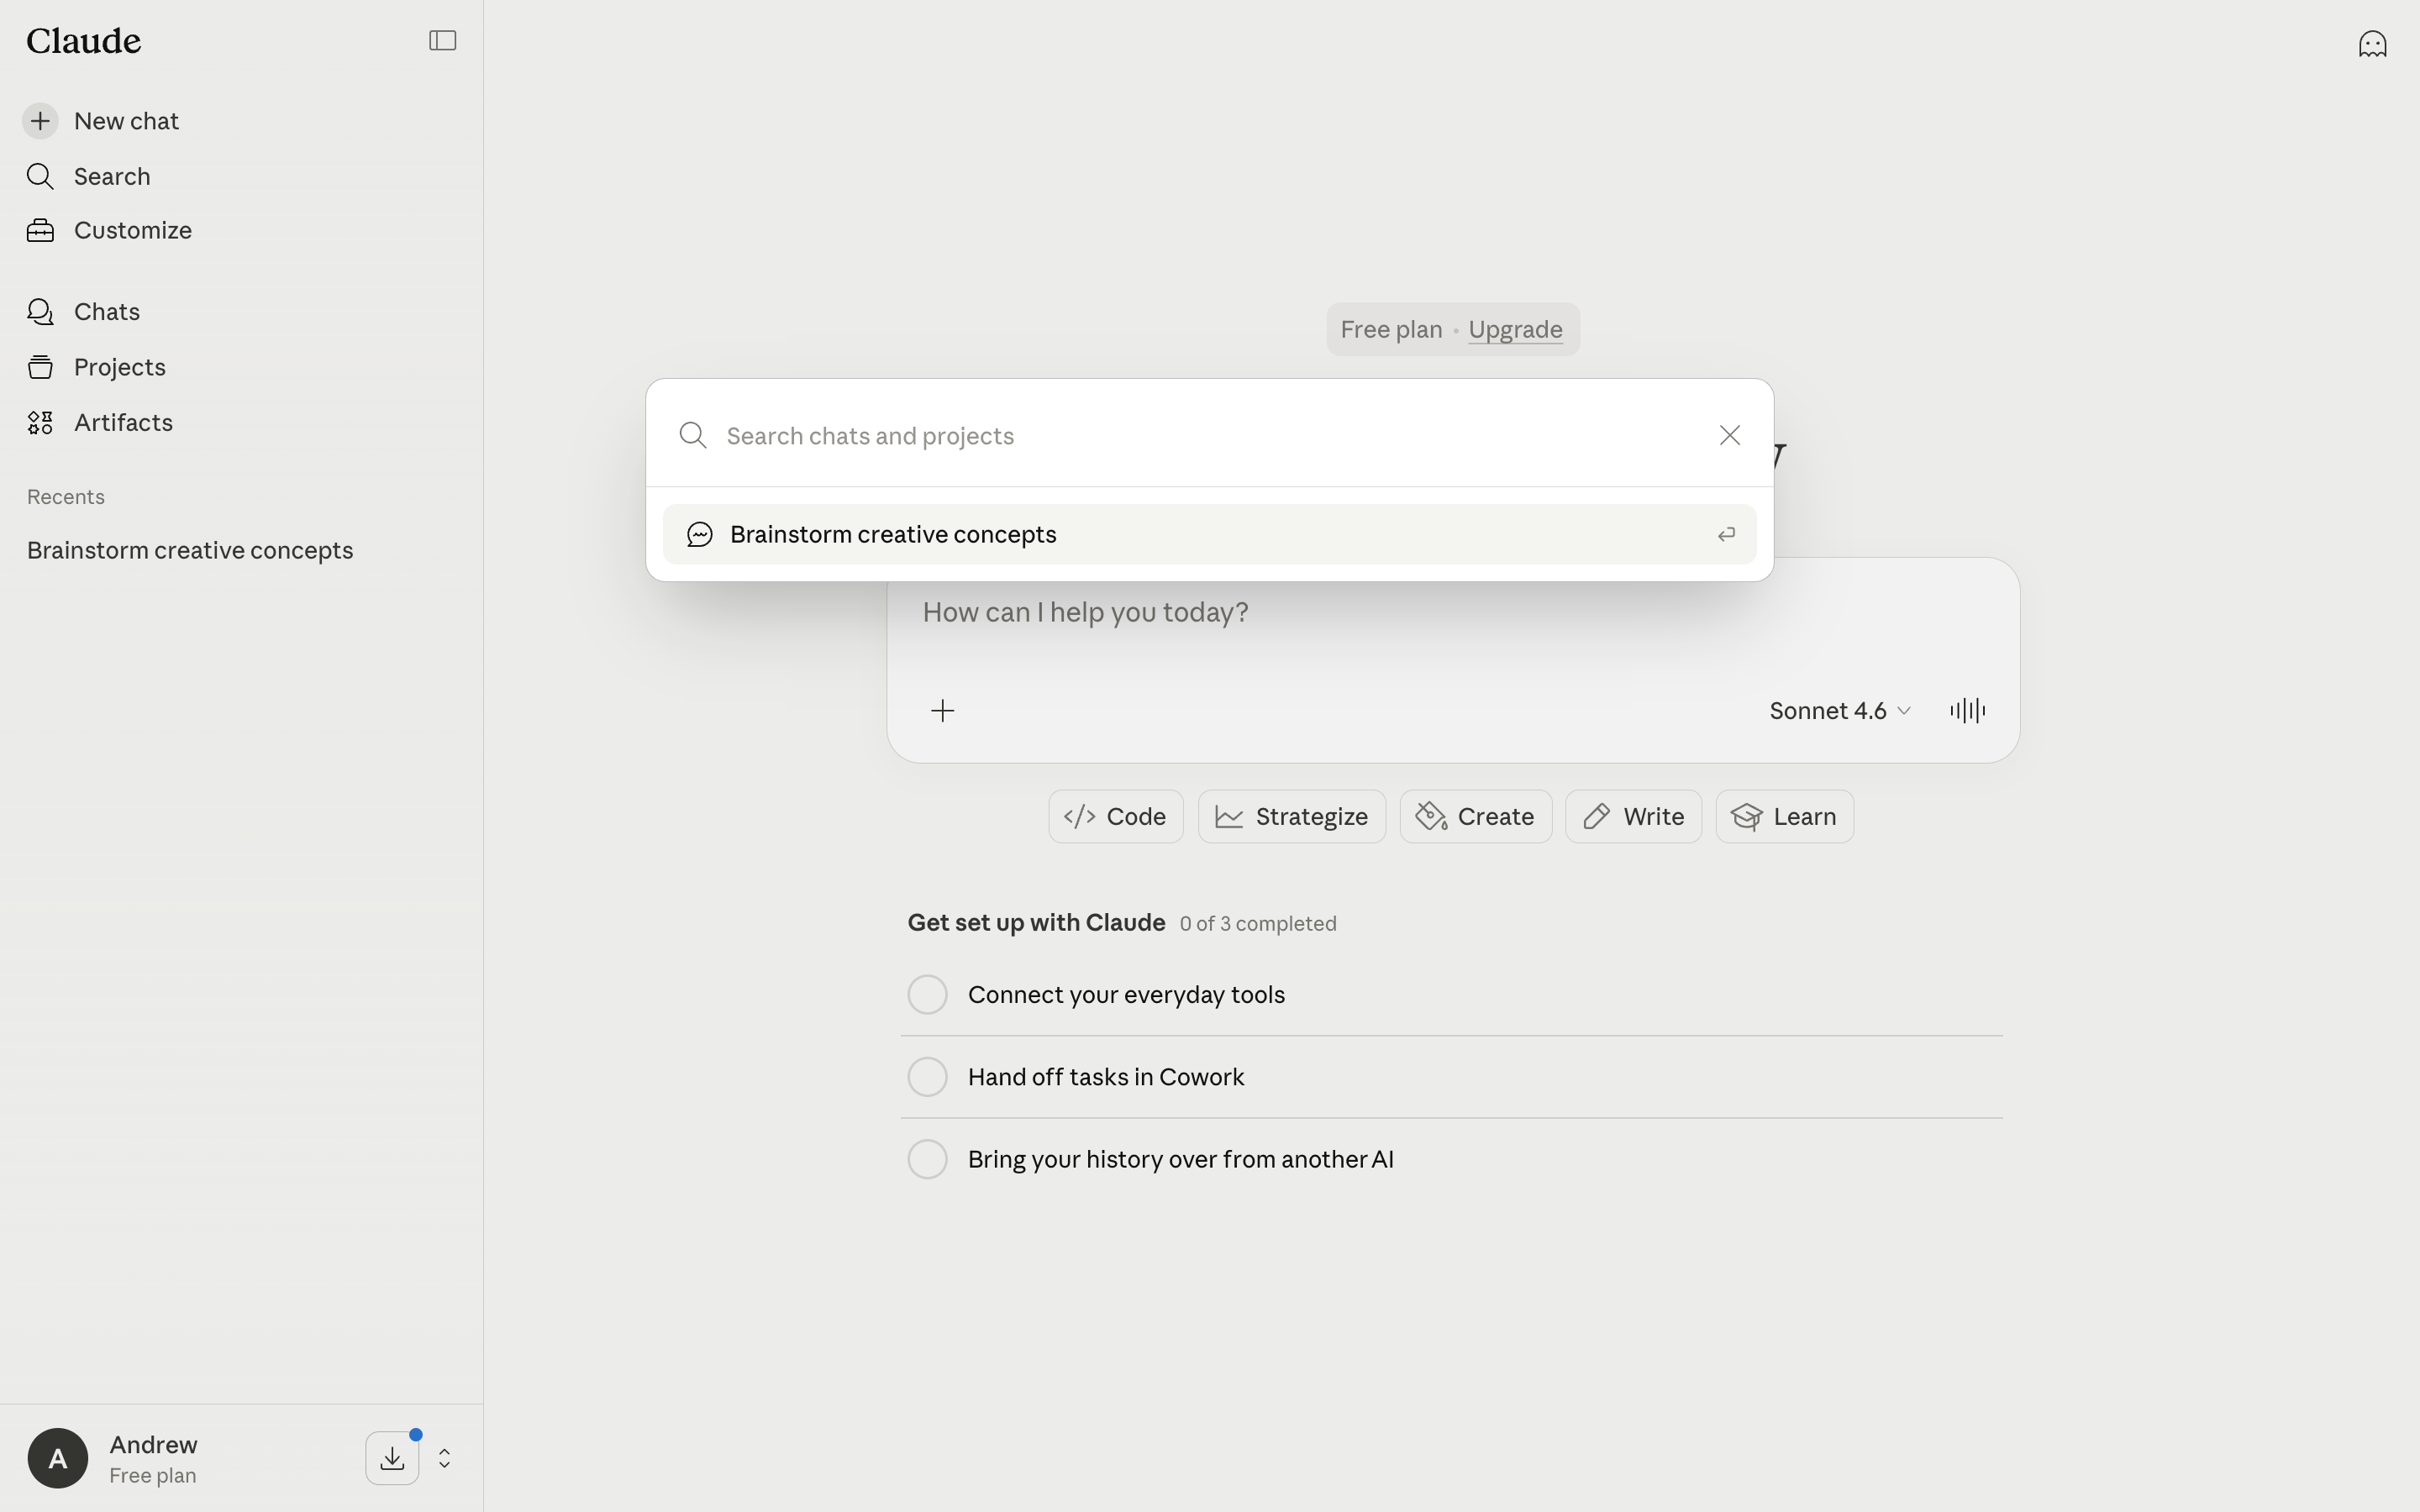Open Customize in the sidebar
2420x1512 pixels.
(x=133, y=231)
